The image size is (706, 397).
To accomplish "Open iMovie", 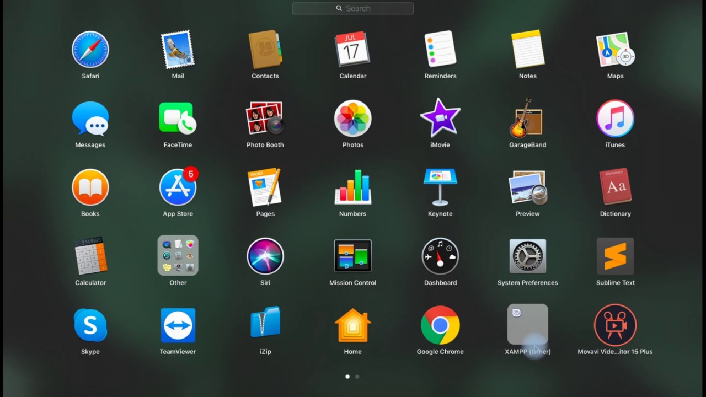I will point(440,118).
